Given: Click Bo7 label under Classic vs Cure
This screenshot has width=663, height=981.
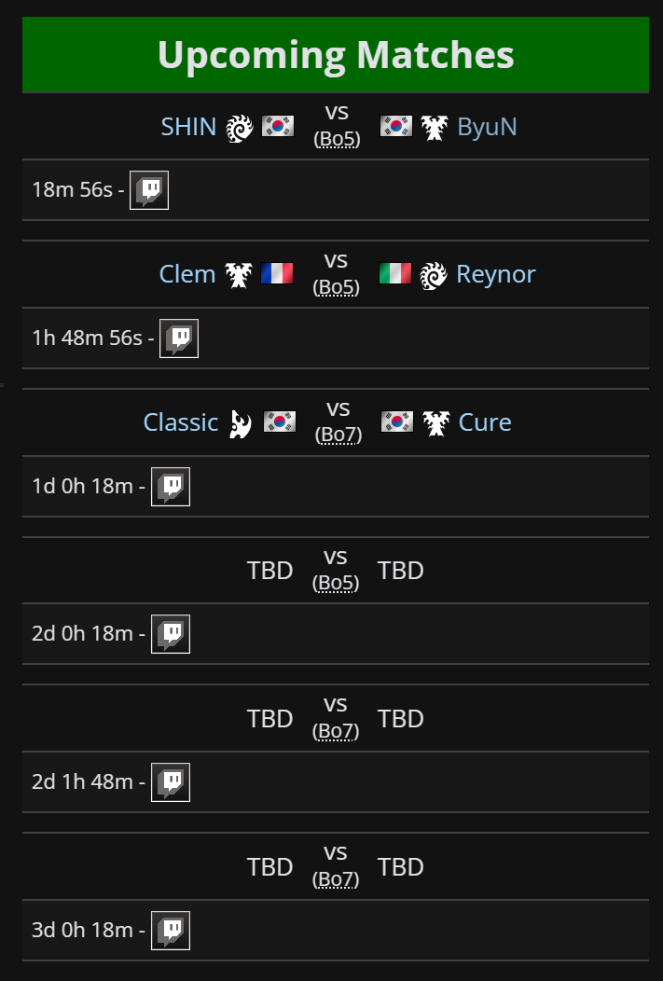Looking at the screenshot, I should [338, 435].
